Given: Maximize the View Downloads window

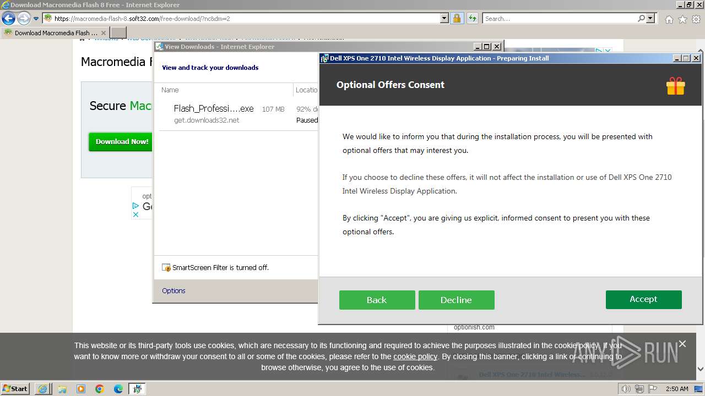Looking at the screenshot, I should point(487,47).
